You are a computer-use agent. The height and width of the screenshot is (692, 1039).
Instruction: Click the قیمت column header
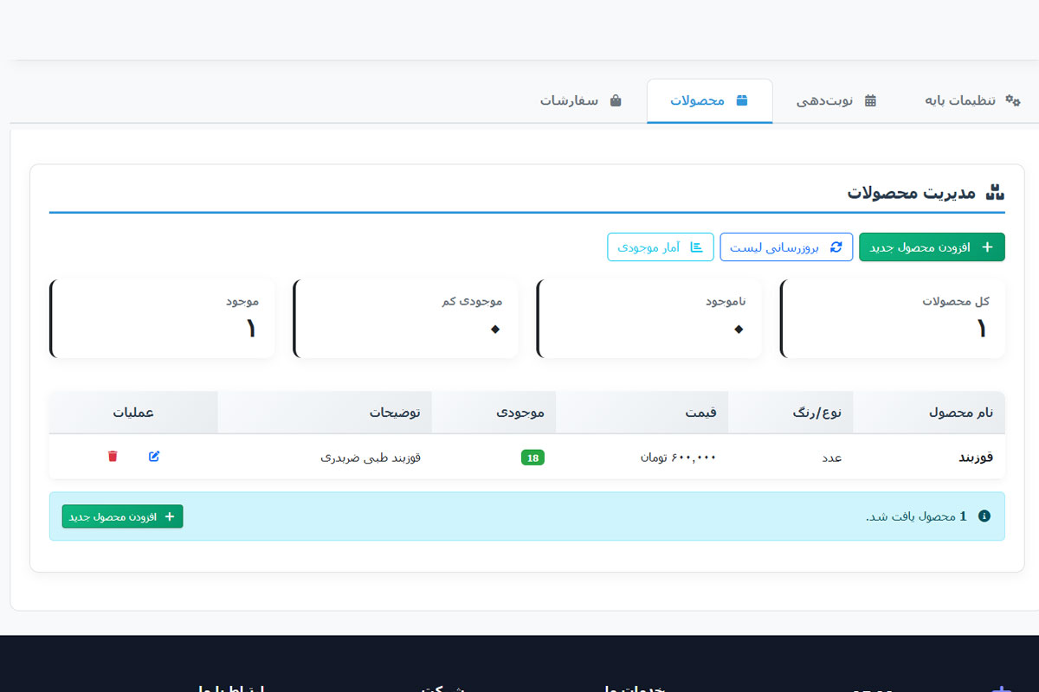[700, 413]
